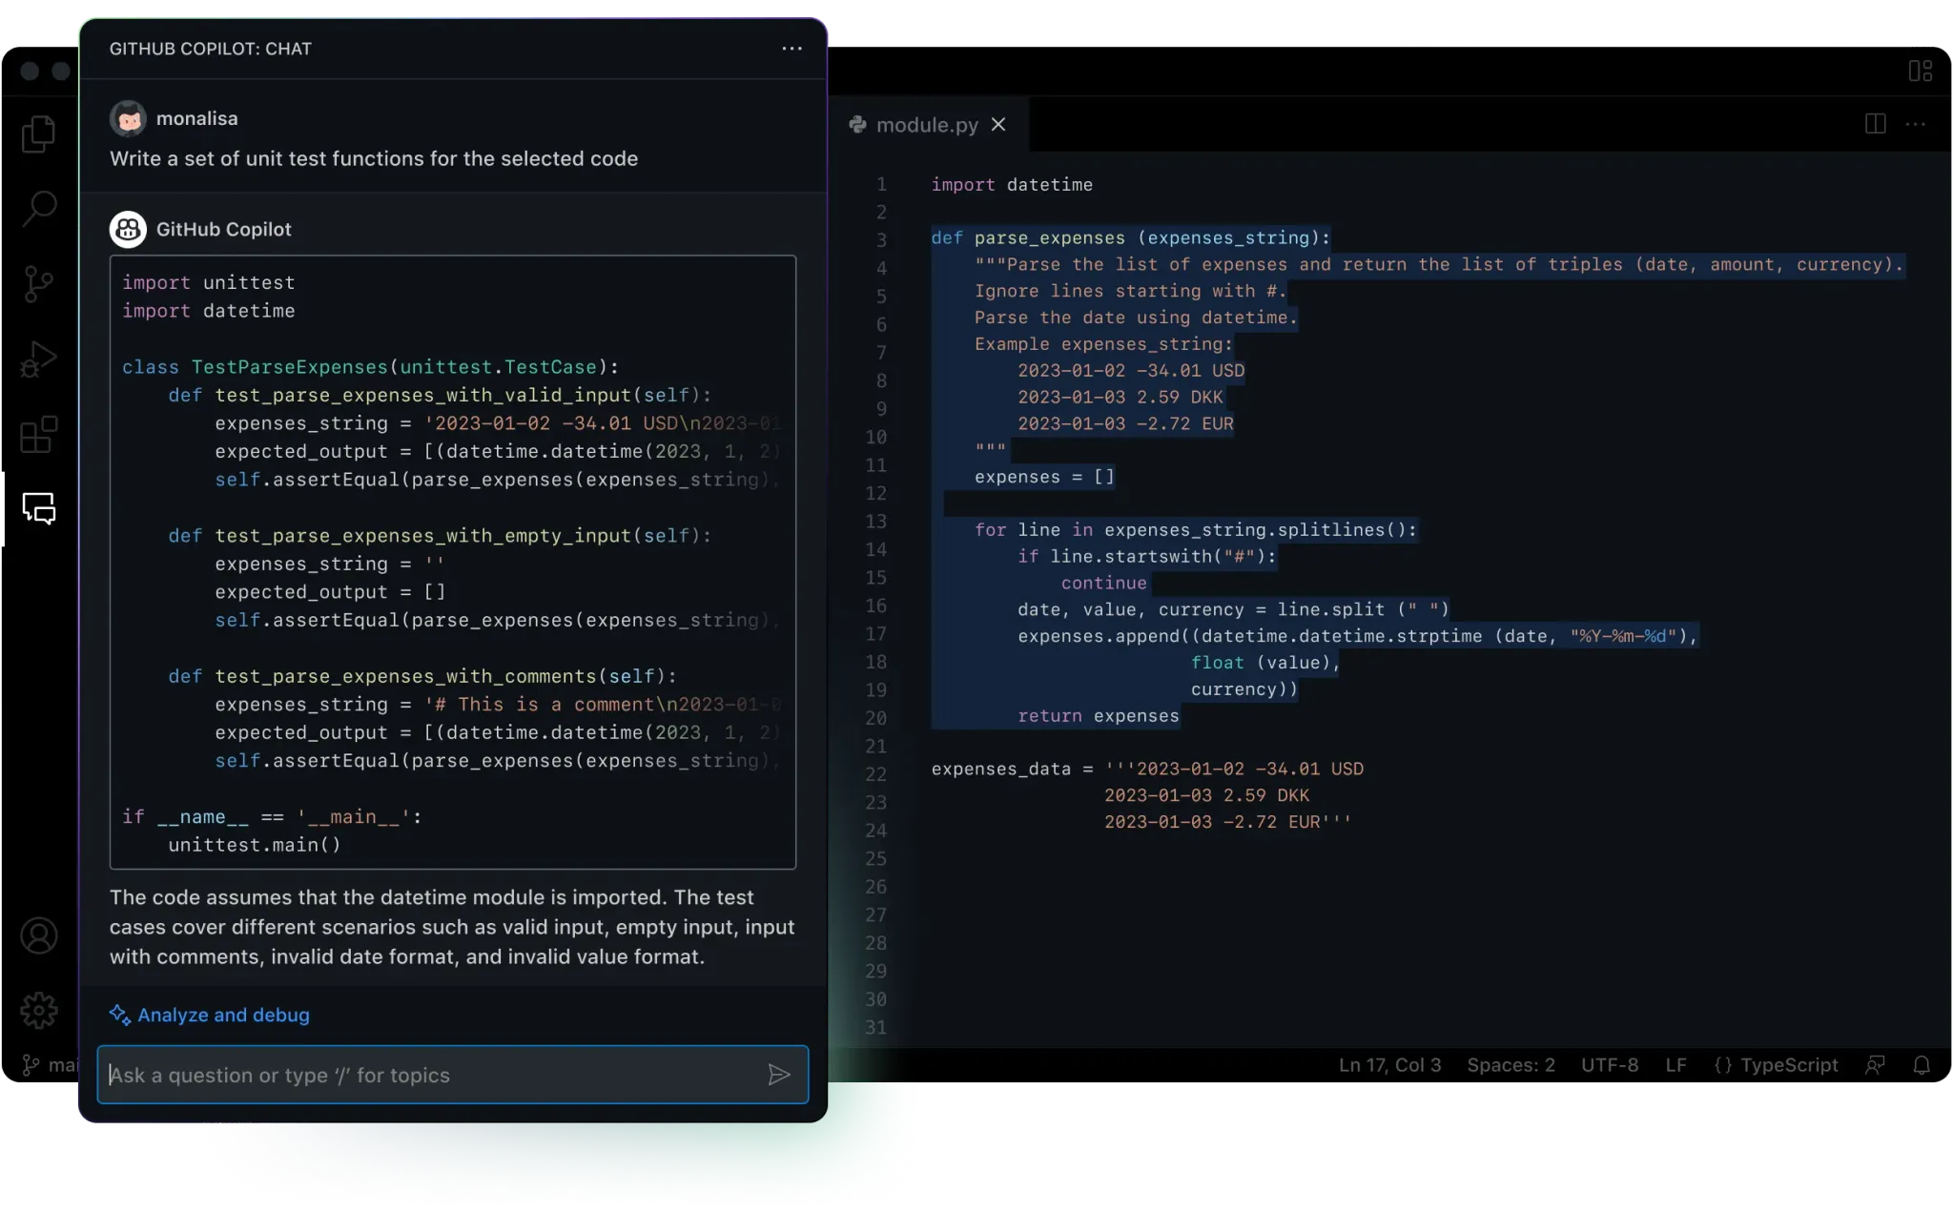Open the chat panel's more actions menu
This screenshot has height=1212, width=1953.
point(791,49)
